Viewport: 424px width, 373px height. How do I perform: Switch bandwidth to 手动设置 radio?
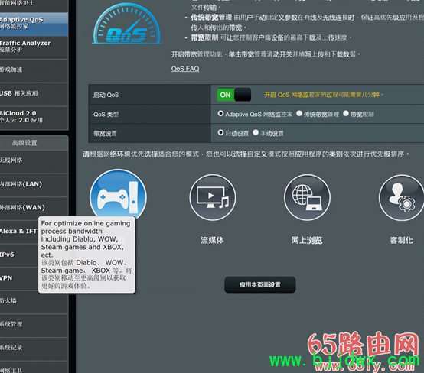tap(256, 133)
